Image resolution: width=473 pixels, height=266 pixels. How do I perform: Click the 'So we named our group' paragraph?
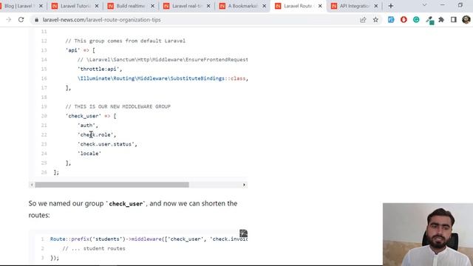pyautogui.click(x=133, y=209)
